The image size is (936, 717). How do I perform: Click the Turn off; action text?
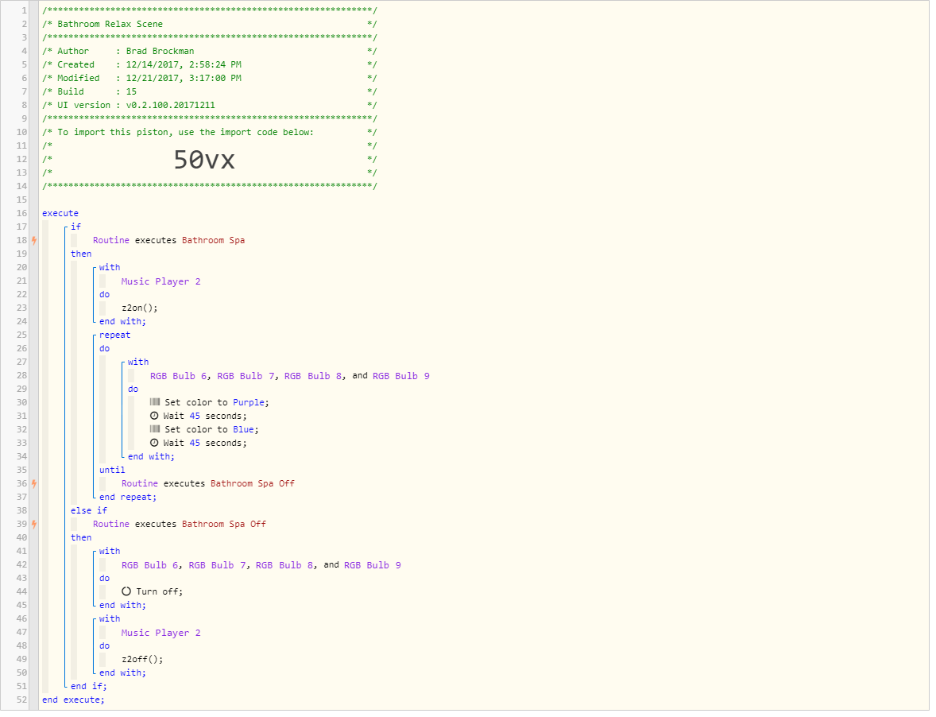click(x=160, y=591)
